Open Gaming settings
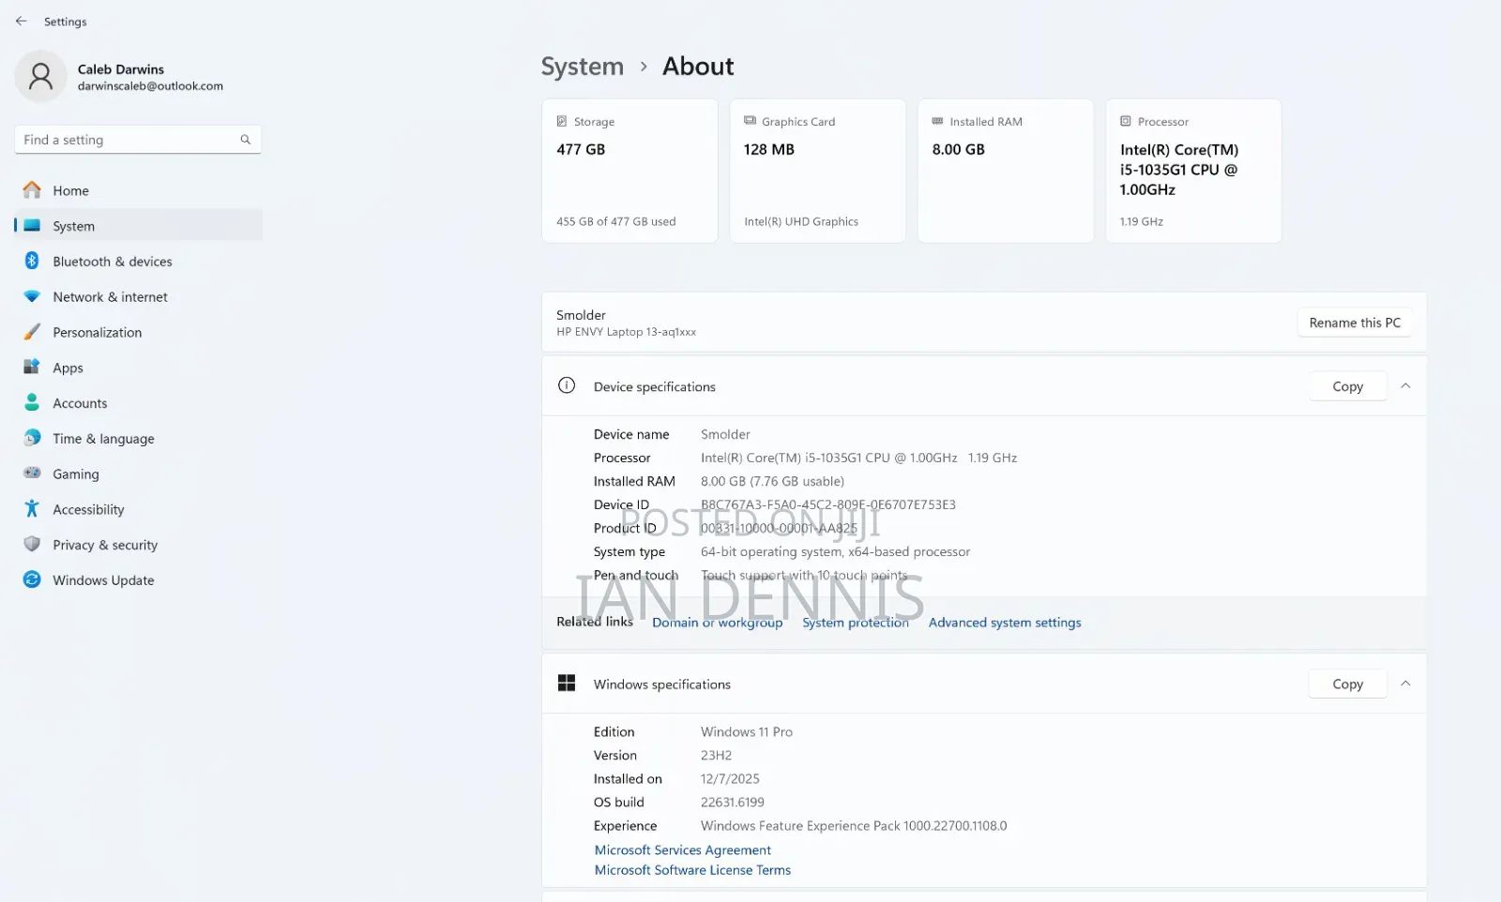This screenshot has width=1501, height=902. [139, 474]
